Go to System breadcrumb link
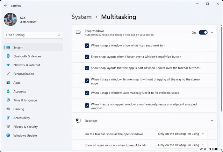The height and width of the screenshot is (152, 223). coord(82,17)
